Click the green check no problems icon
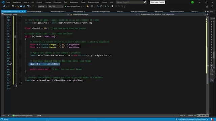The width and height of the screenshot is (216, 121). (13, 116)
